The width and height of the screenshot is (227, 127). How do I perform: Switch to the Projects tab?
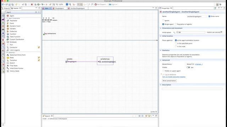6,8
